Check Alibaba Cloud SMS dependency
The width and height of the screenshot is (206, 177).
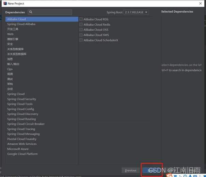[81, 35]
